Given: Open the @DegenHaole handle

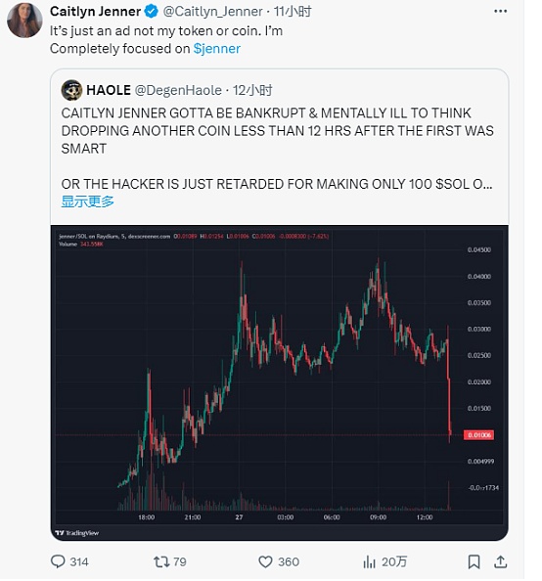Looking at the screenshot, I should [178, 90].
